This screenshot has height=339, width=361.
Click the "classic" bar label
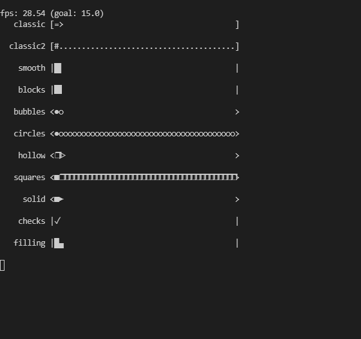click(x=30, y=24)
